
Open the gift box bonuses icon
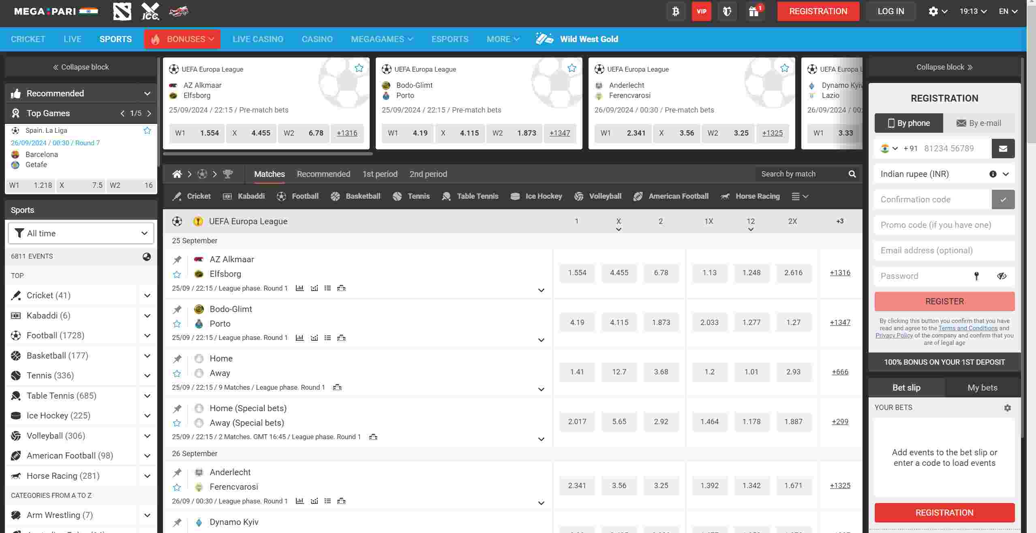pos(754,11)
